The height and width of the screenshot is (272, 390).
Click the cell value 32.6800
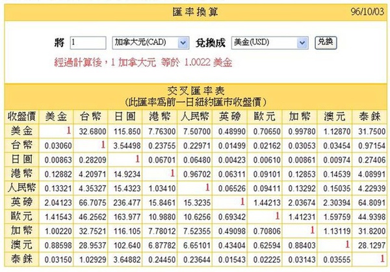(x=92, y=131)
